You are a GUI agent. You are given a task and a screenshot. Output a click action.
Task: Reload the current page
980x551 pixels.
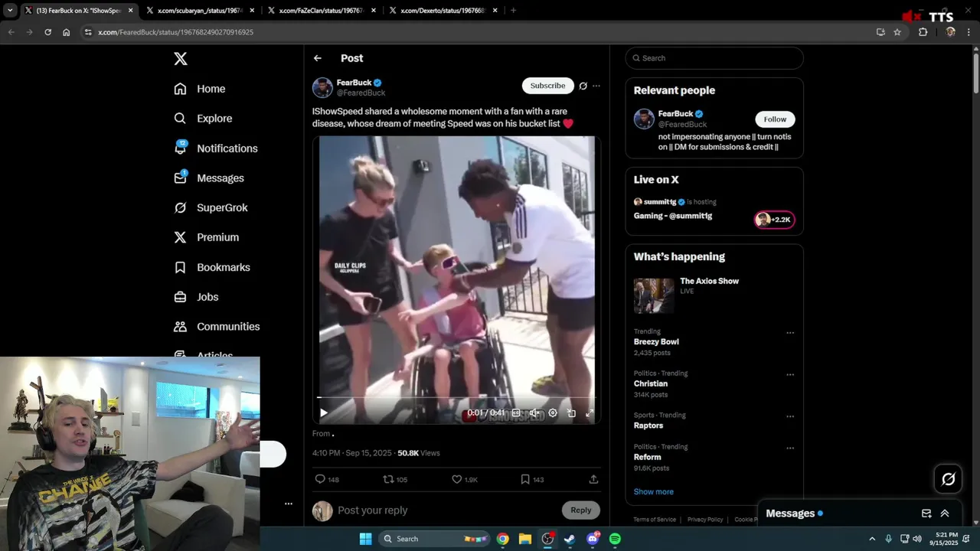point(47,32)
